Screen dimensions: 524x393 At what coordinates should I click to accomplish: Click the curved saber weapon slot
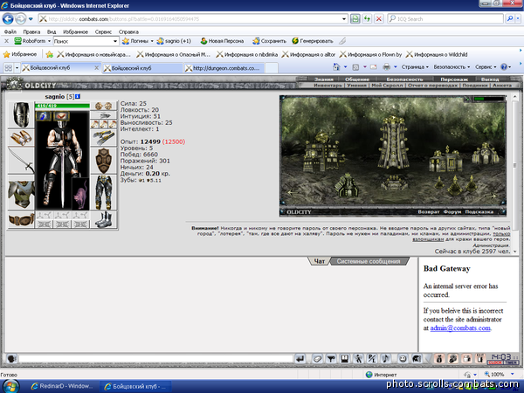coord(21,161)
